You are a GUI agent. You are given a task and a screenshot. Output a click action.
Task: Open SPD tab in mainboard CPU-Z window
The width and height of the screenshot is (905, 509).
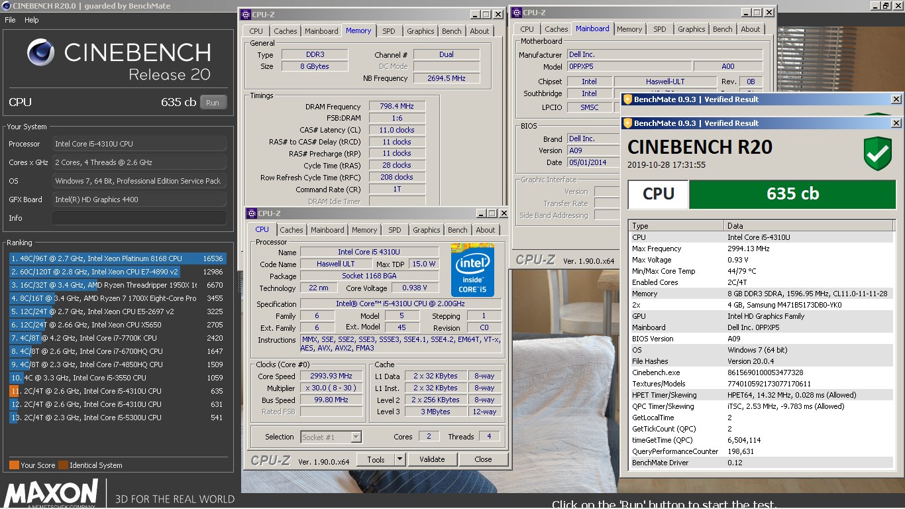pyautogui.click(x=660, y=29)
